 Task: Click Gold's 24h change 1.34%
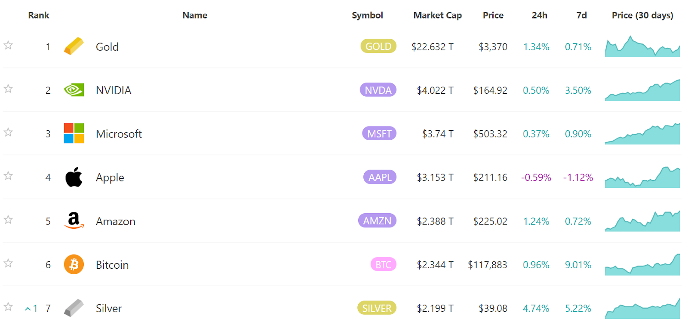tap(536, 46)
